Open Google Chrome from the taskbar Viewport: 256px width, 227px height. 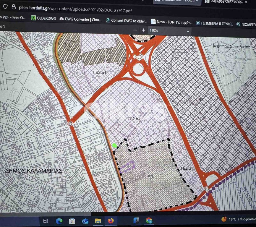pos(149,220)
